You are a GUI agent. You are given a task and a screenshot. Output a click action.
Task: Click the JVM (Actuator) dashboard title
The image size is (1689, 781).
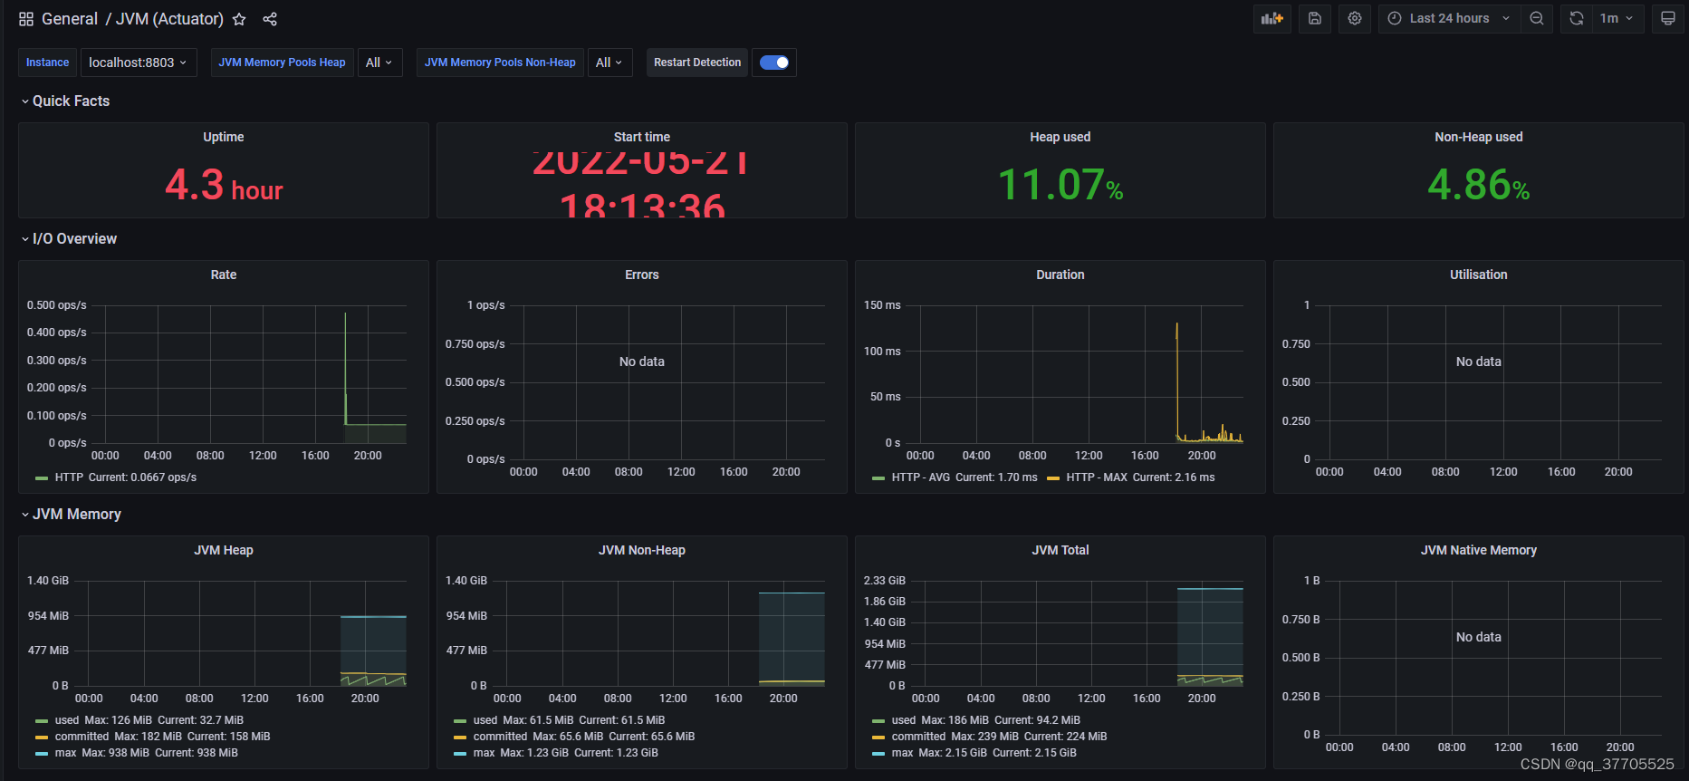click(169, 19)
